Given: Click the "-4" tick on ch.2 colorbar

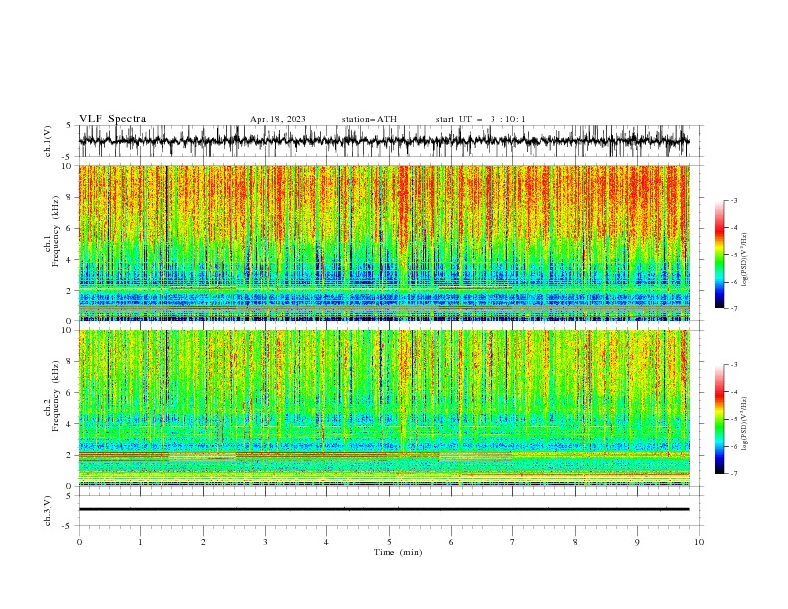Looking at the screenshot, I should tap(734, 392).
